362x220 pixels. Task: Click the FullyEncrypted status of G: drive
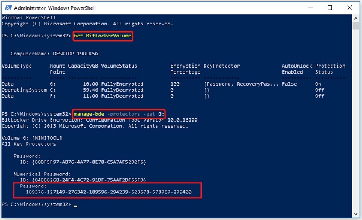coord(122,84)
